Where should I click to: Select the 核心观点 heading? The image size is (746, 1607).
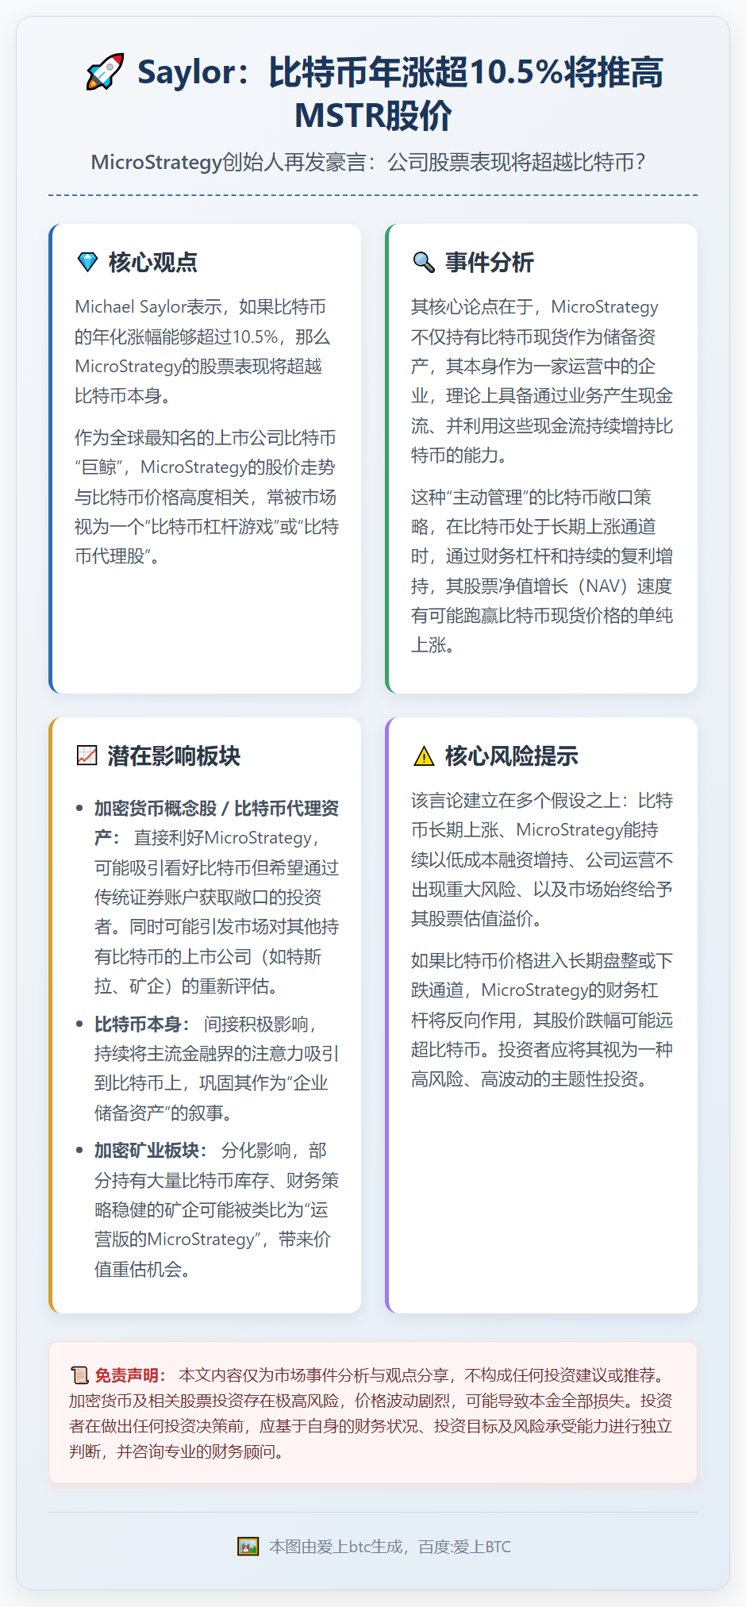coord(153,262)
